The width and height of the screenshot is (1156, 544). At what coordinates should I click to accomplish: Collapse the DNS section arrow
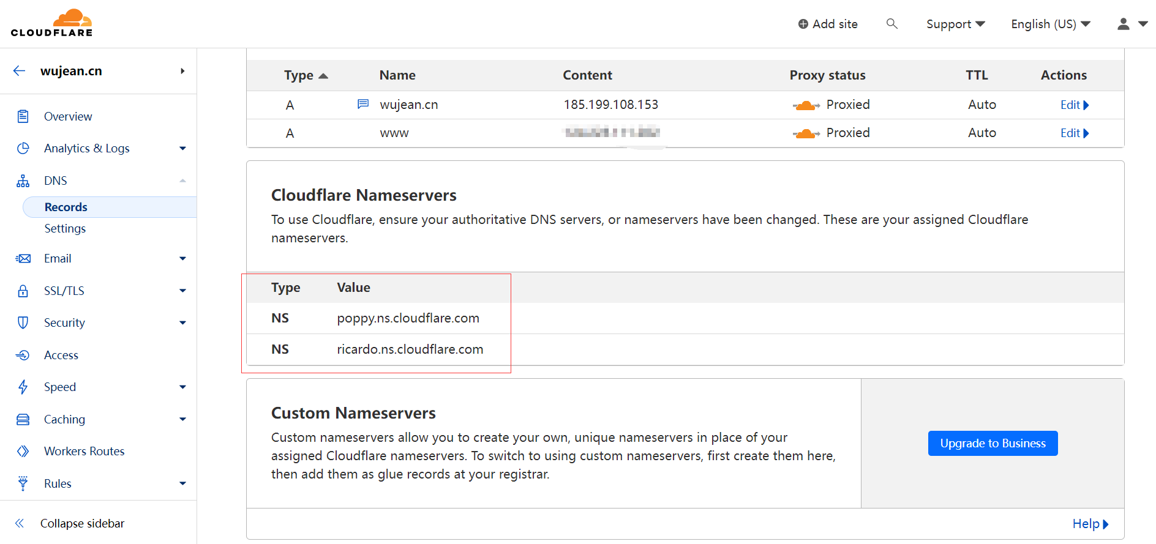tap(182, 181)
